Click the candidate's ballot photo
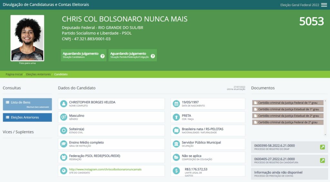 pyautogui.click(x=27, y=38)
